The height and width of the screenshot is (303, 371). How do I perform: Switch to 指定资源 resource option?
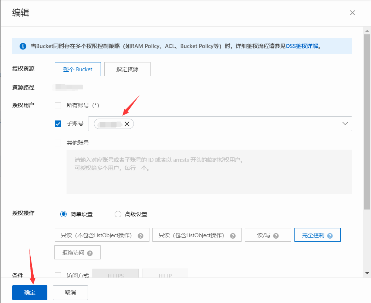point(127,69)
